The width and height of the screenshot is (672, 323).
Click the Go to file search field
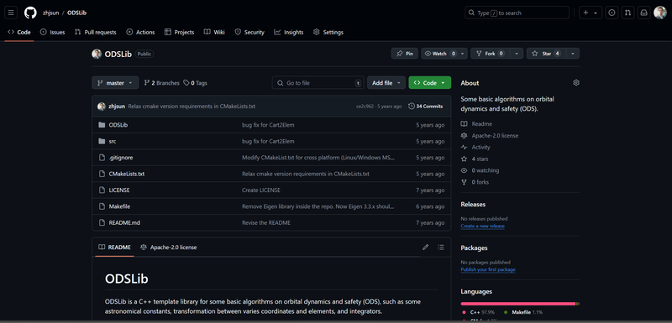[318, 83]
